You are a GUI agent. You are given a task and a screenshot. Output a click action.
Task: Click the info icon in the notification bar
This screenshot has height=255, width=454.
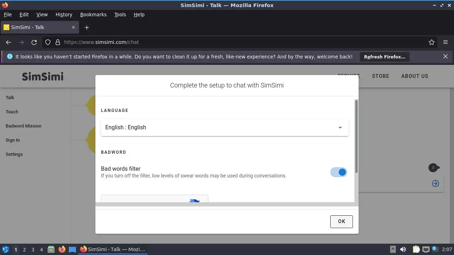[x=10, y=56]
